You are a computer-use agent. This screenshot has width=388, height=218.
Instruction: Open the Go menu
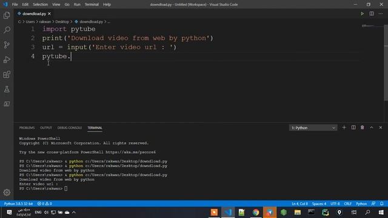(67, 4)
